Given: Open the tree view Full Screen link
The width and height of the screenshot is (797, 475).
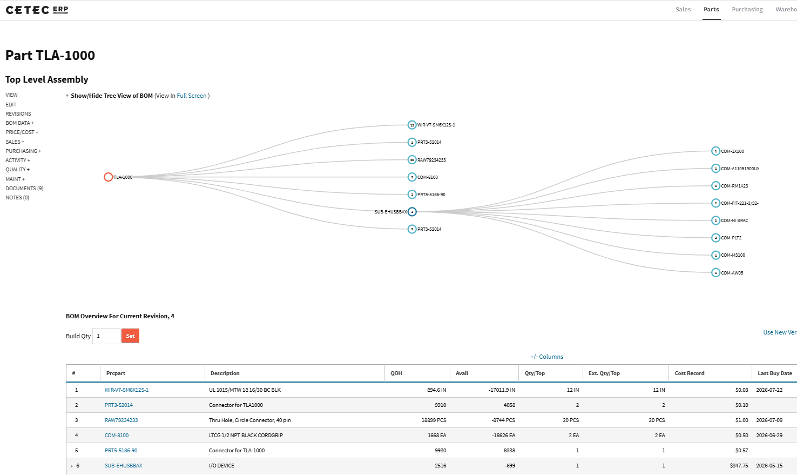Looking at the screenshot, I should tap(192, 96).
